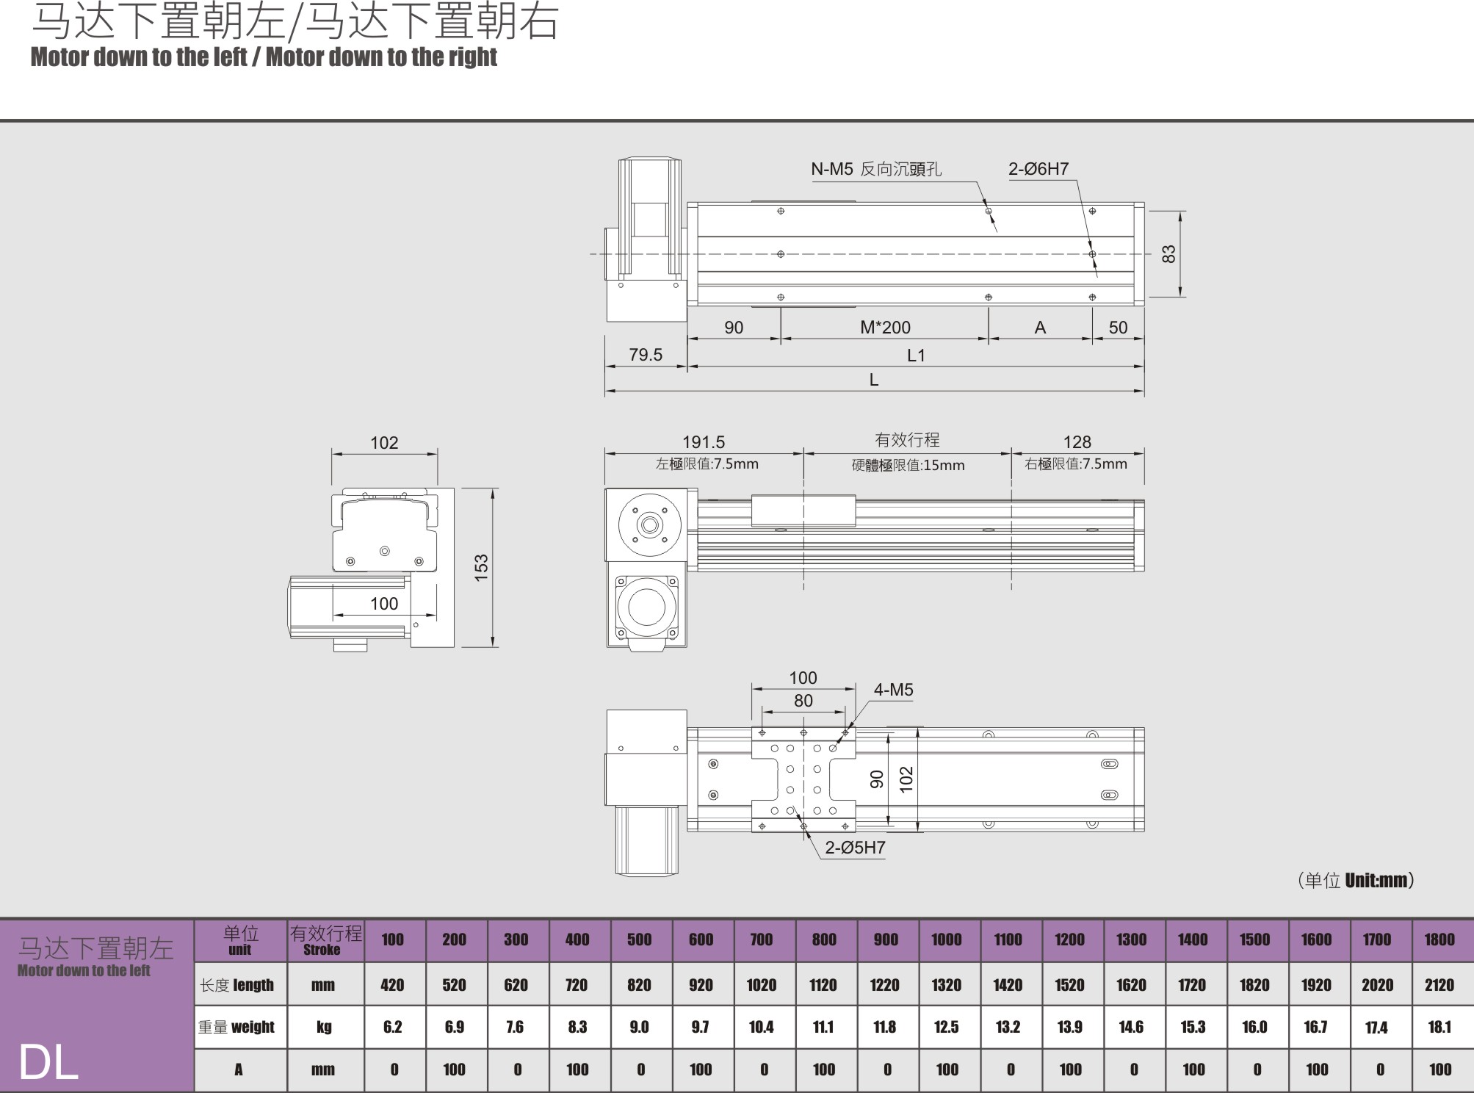Click the Chinese title 马达下置朝左/马达下置朝右

point(295,21)
